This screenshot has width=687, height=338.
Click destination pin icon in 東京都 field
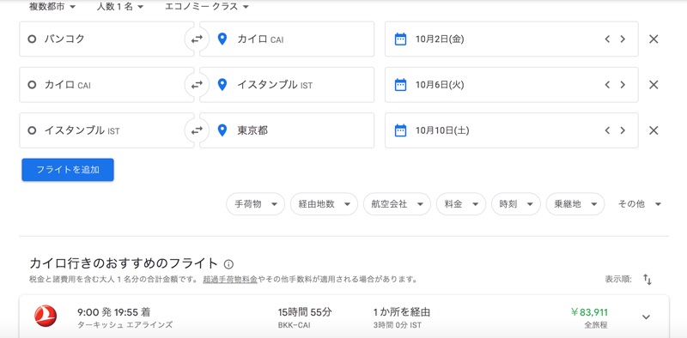pos(222,130)
